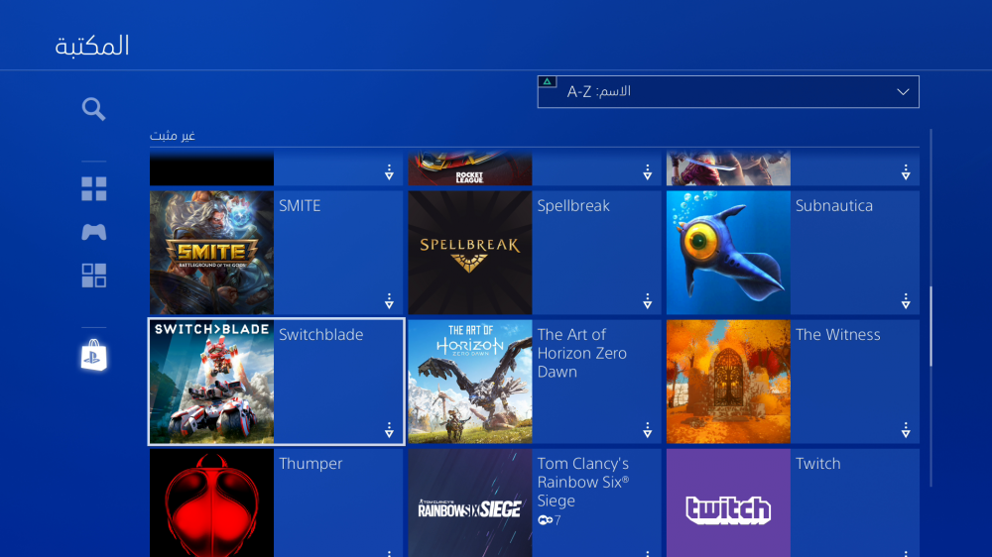Open the A-Z name sort dropdown
This screenshot has height=557, width=992.
(x=727, y=92)
